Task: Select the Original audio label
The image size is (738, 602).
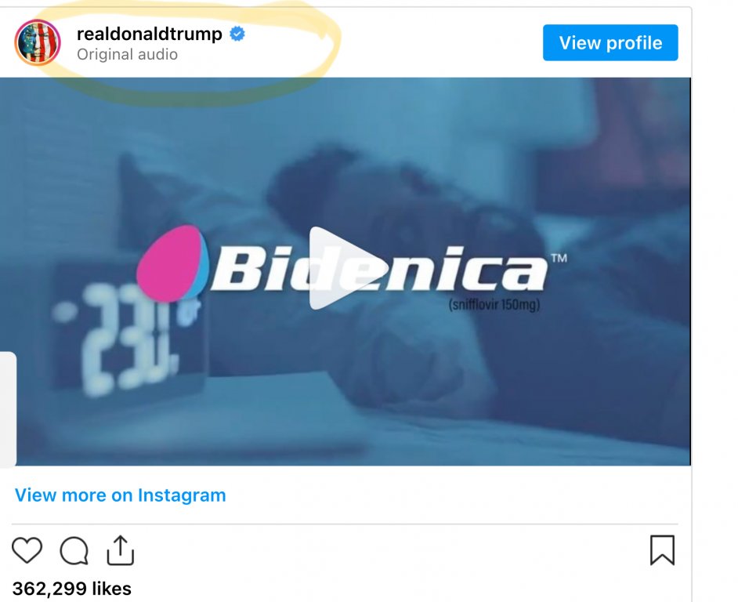Action: click(127, 55)
